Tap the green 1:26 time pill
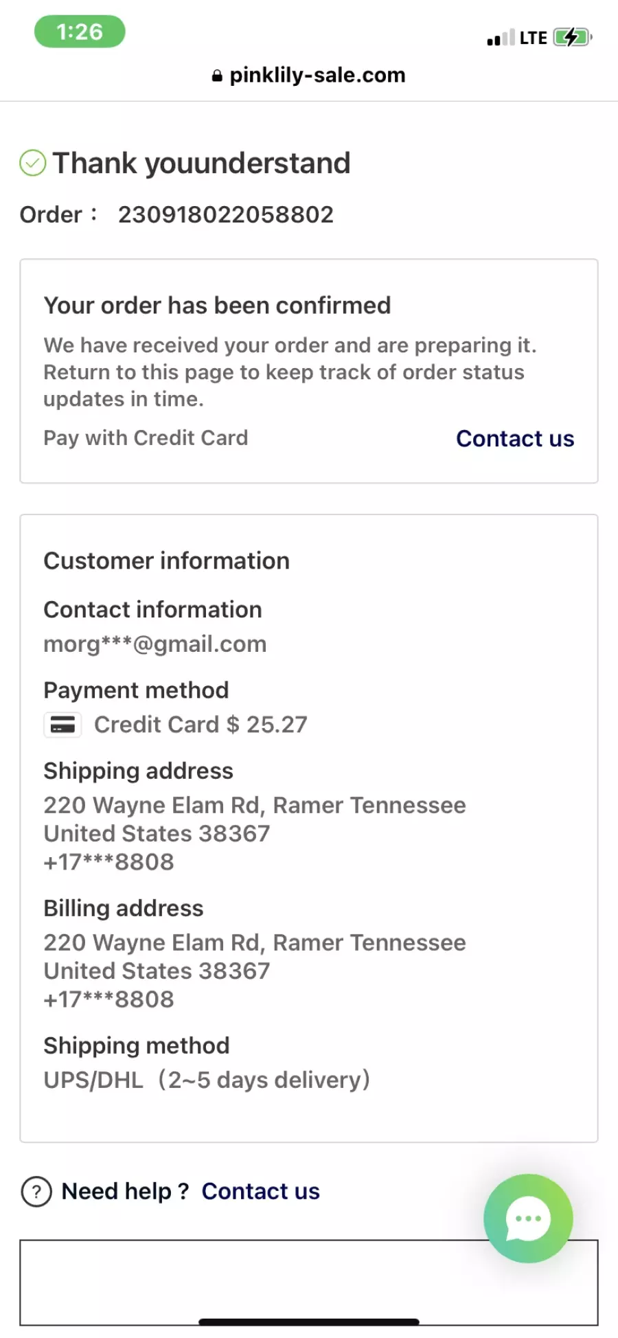618x1338 pixels. 80,32
